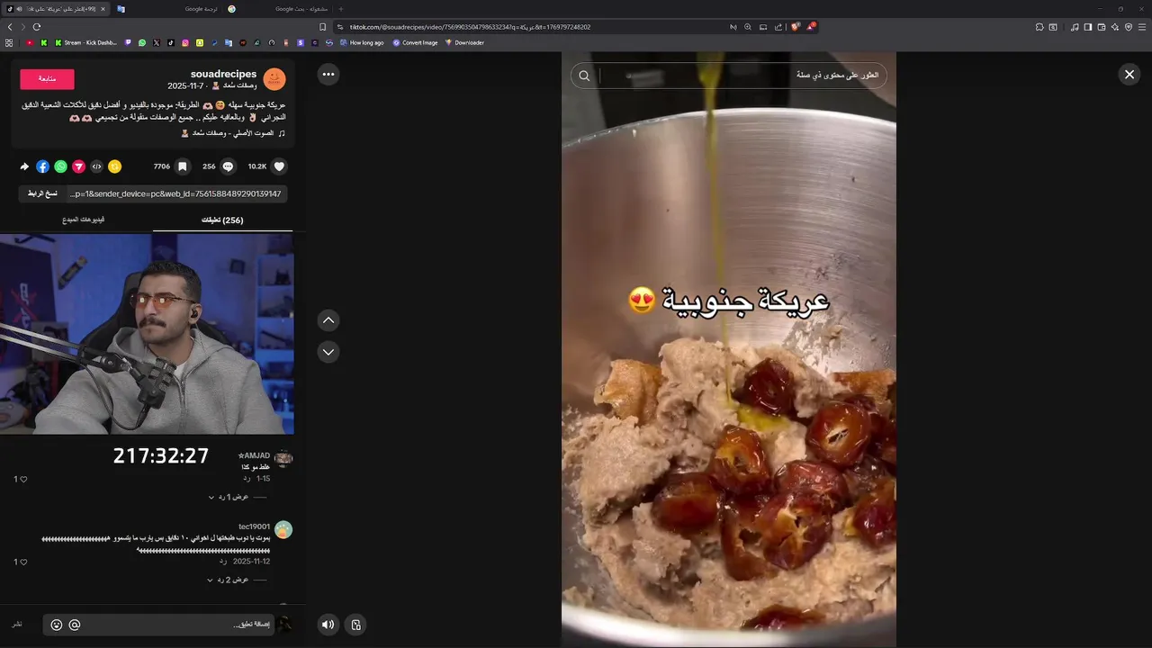Send to friends via red paper-plane icon
Image resolution: width=1152 pixels, height=648 pixels.
coord(78,166)
